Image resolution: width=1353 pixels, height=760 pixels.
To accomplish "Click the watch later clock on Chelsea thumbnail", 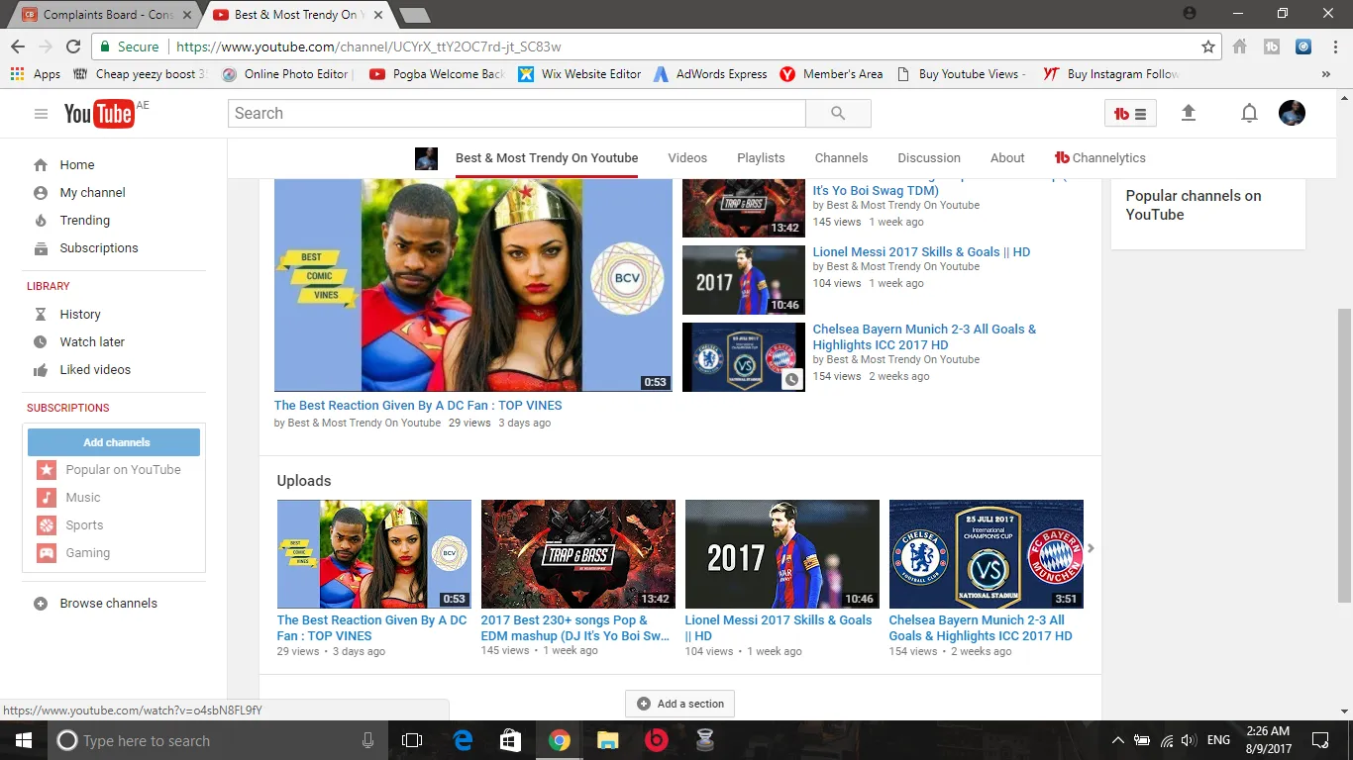I will [791, 379].
